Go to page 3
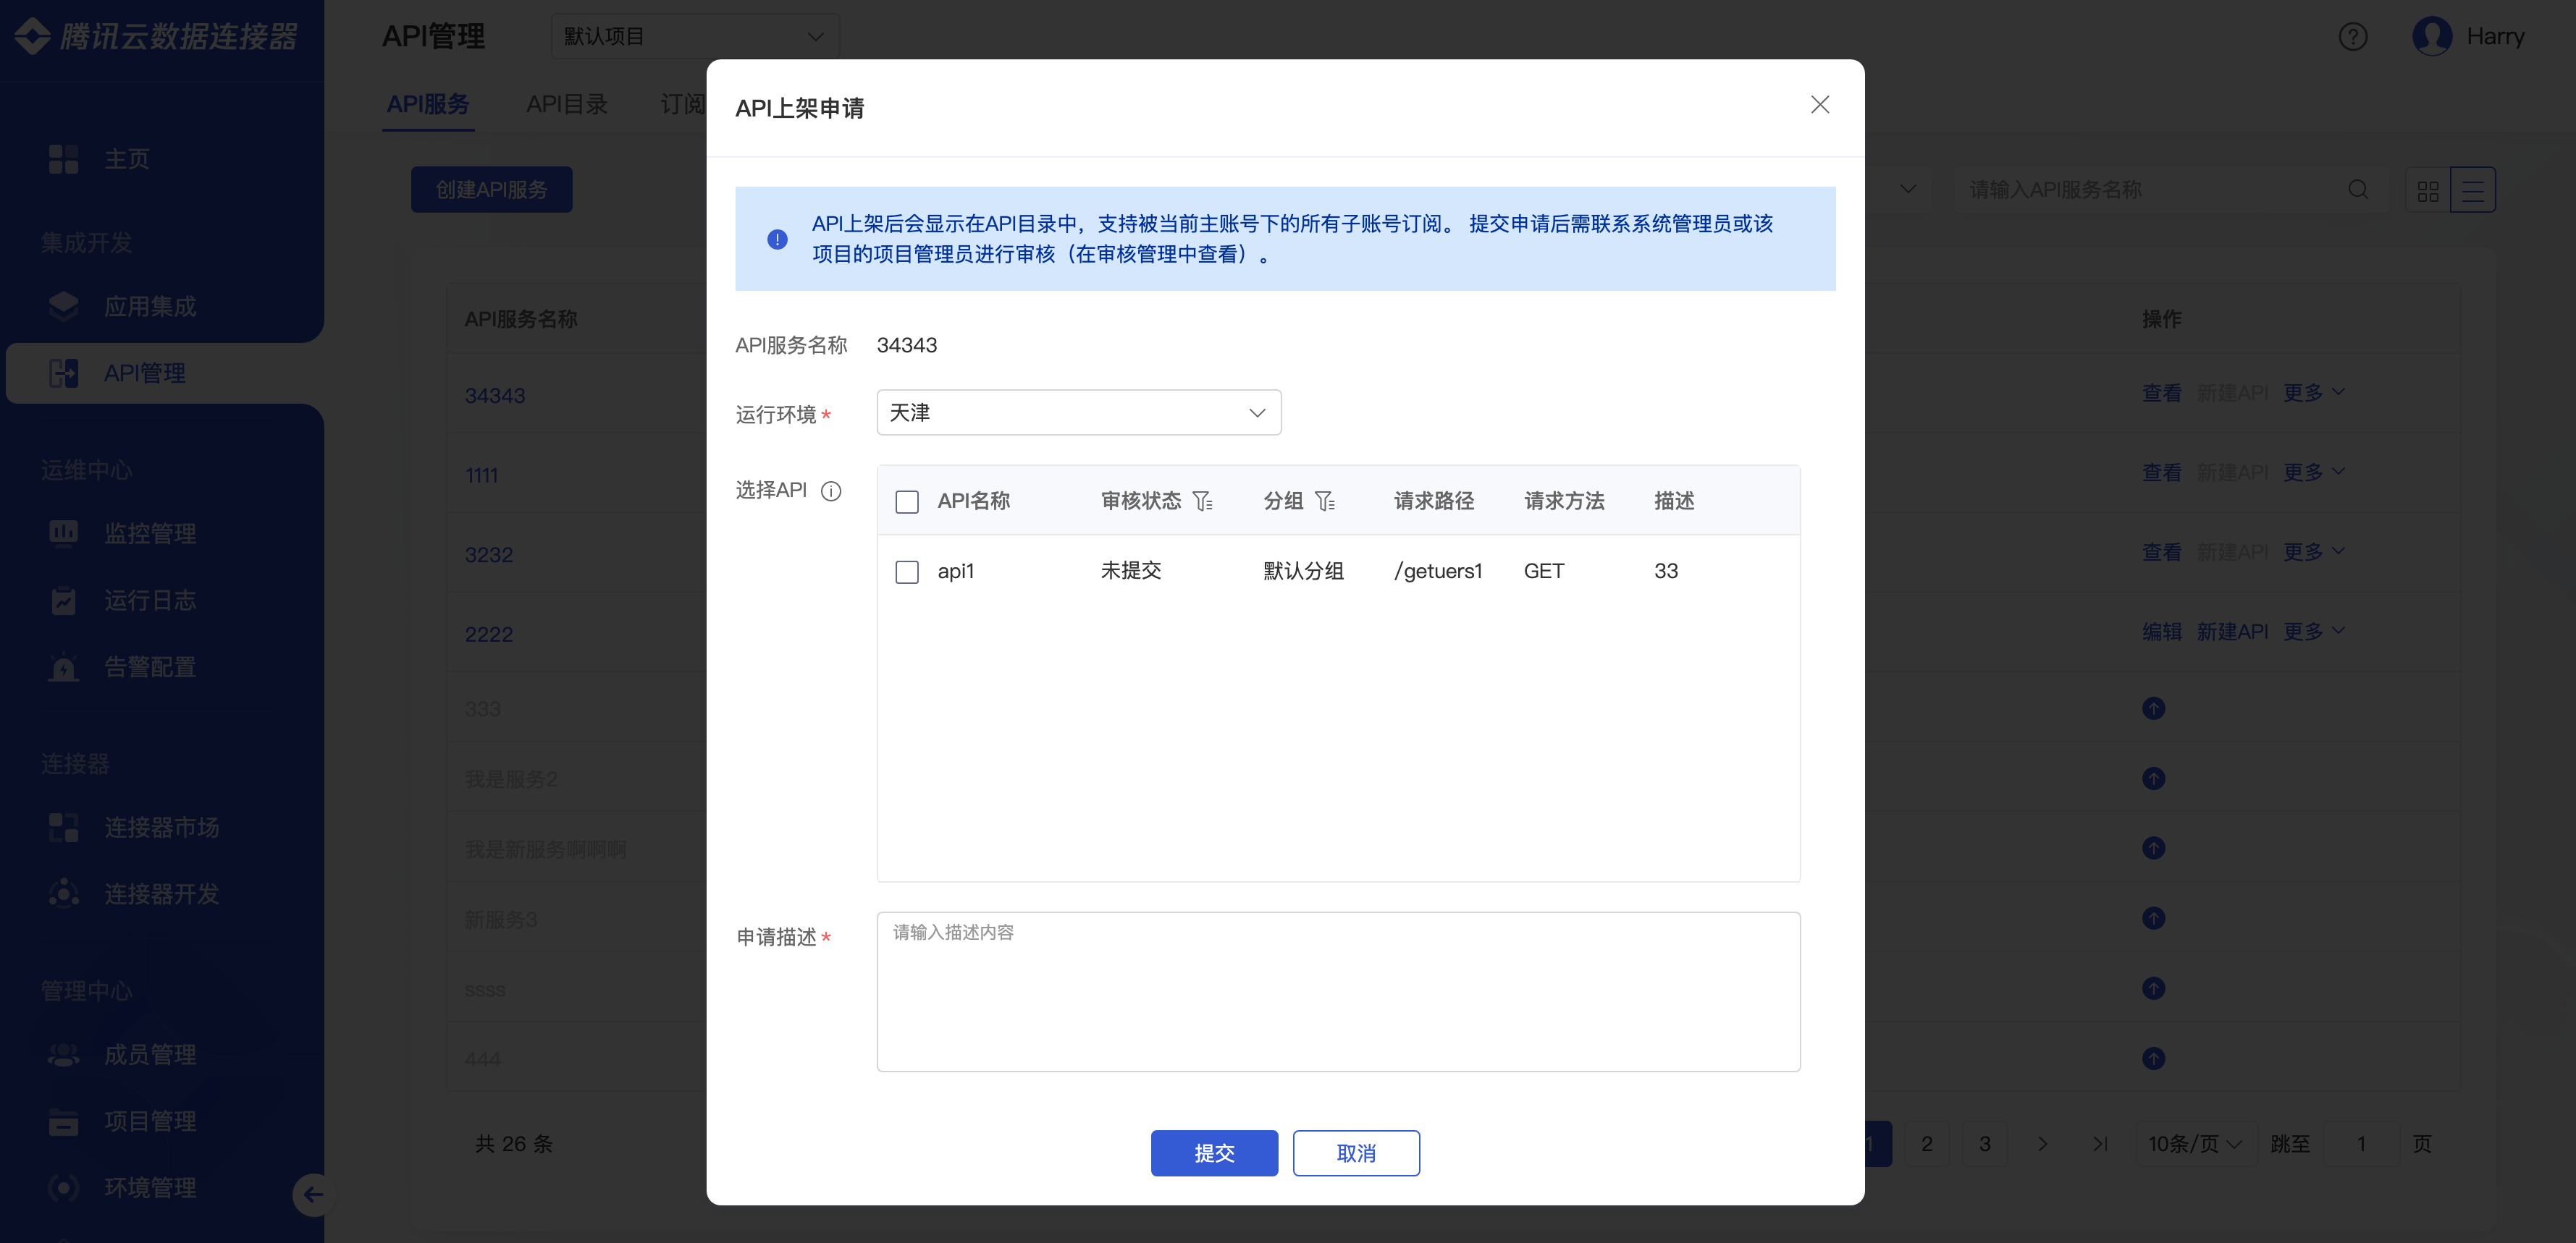 point(1984,1144)
